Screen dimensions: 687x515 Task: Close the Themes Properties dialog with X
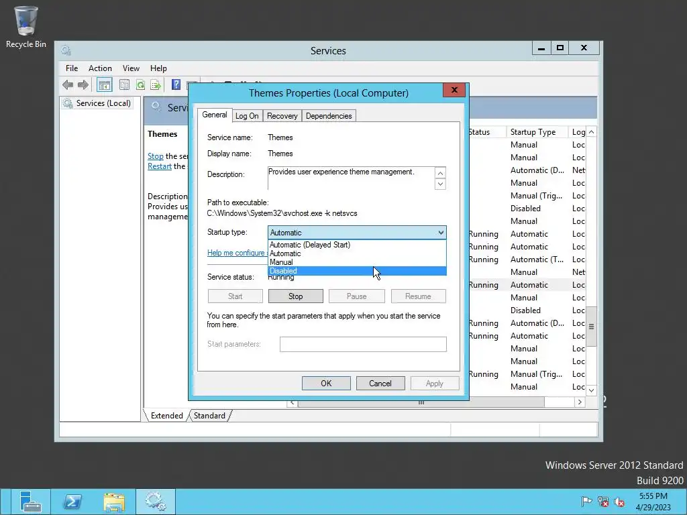454,90
